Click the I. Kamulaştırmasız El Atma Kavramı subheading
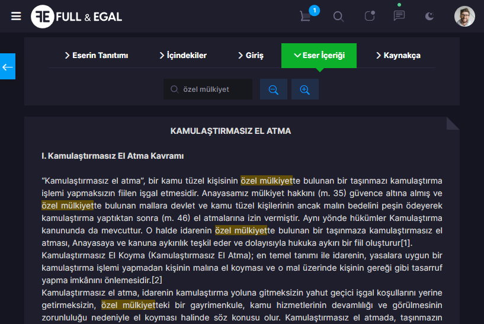484x324 pixels. 113,156
